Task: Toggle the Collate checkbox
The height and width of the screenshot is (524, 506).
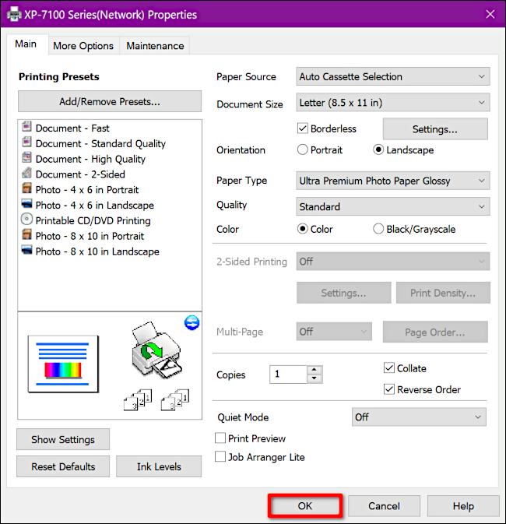Action: point(389,368)
